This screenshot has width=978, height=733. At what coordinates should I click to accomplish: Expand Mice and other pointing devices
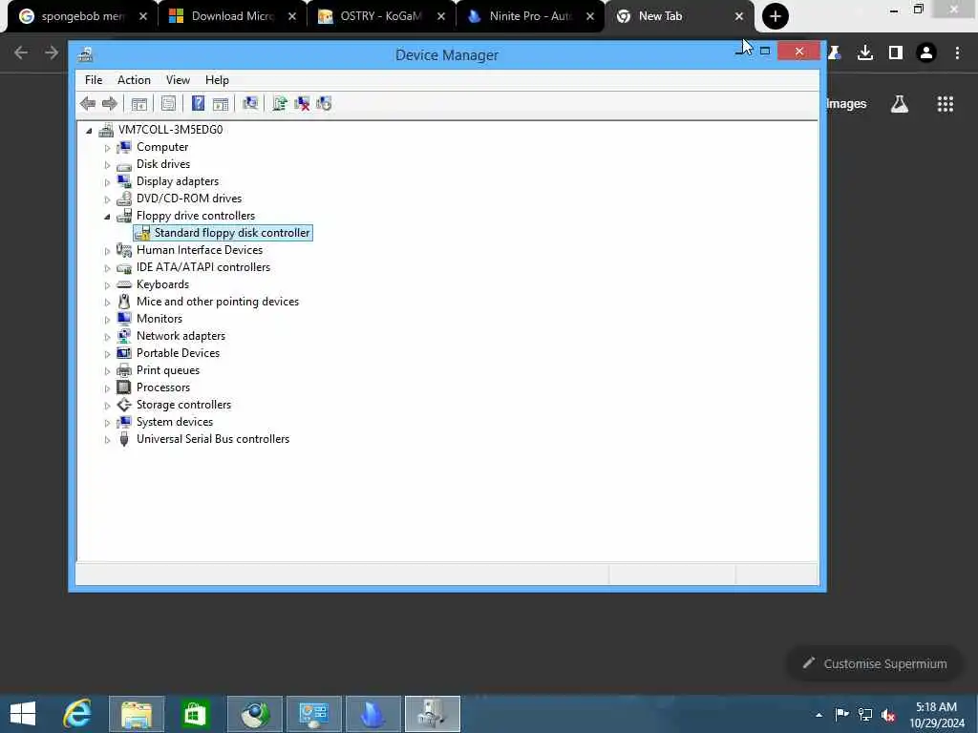pyautogui.click(x=107, y=303)
